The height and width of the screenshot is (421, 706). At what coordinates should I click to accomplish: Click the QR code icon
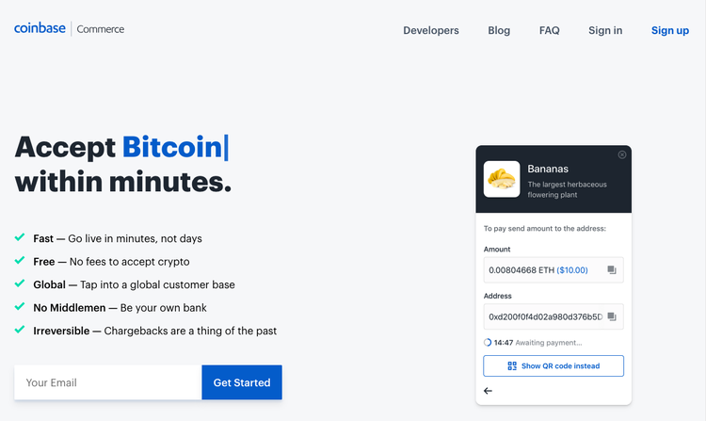[512, 366]
